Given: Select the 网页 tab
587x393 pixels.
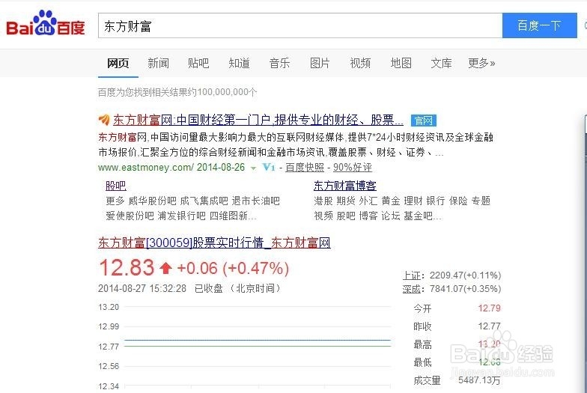Looking at the screenshot, I should coord(118,63).
